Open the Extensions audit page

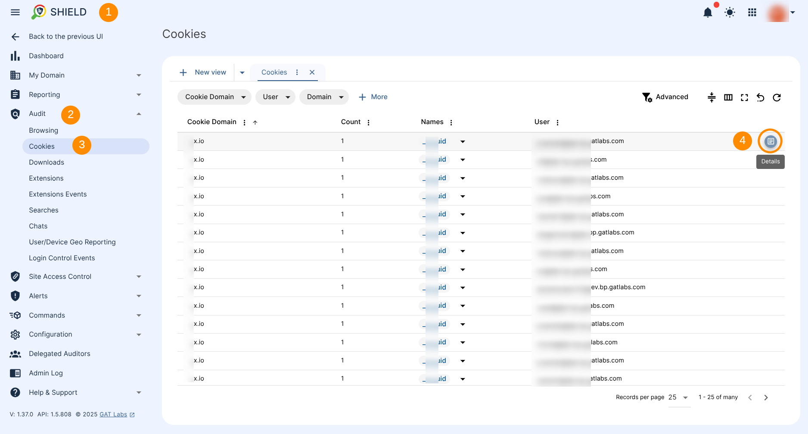[x=46, y=178]
